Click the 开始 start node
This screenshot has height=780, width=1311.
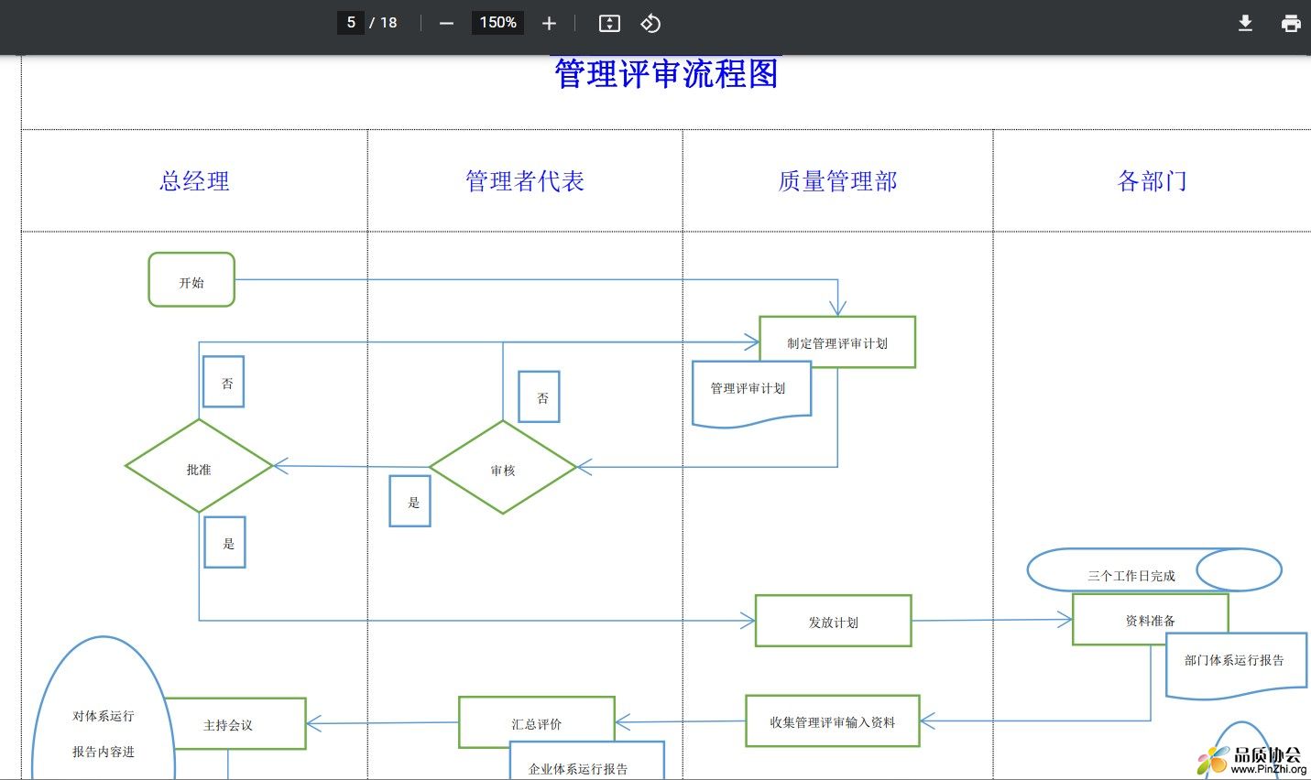pos(191,280)
